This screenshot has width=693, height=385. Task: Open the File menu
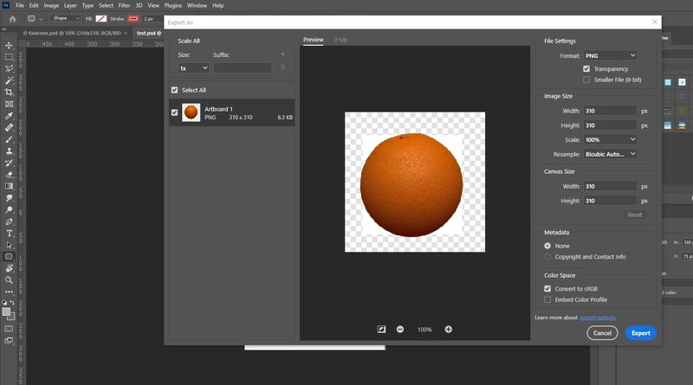[x=20, y=5]
